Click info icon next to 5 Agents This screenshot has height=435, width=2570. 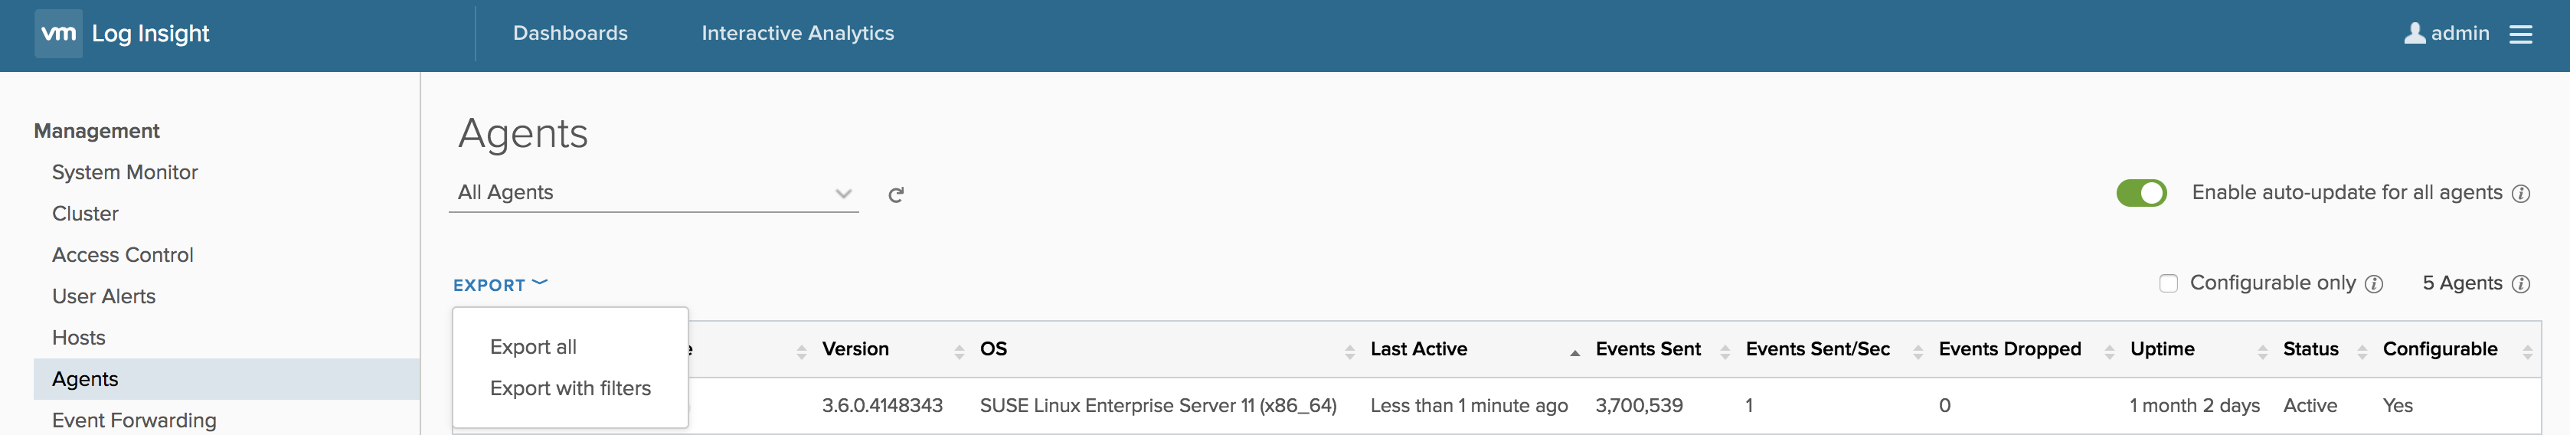coord(2520,284)
